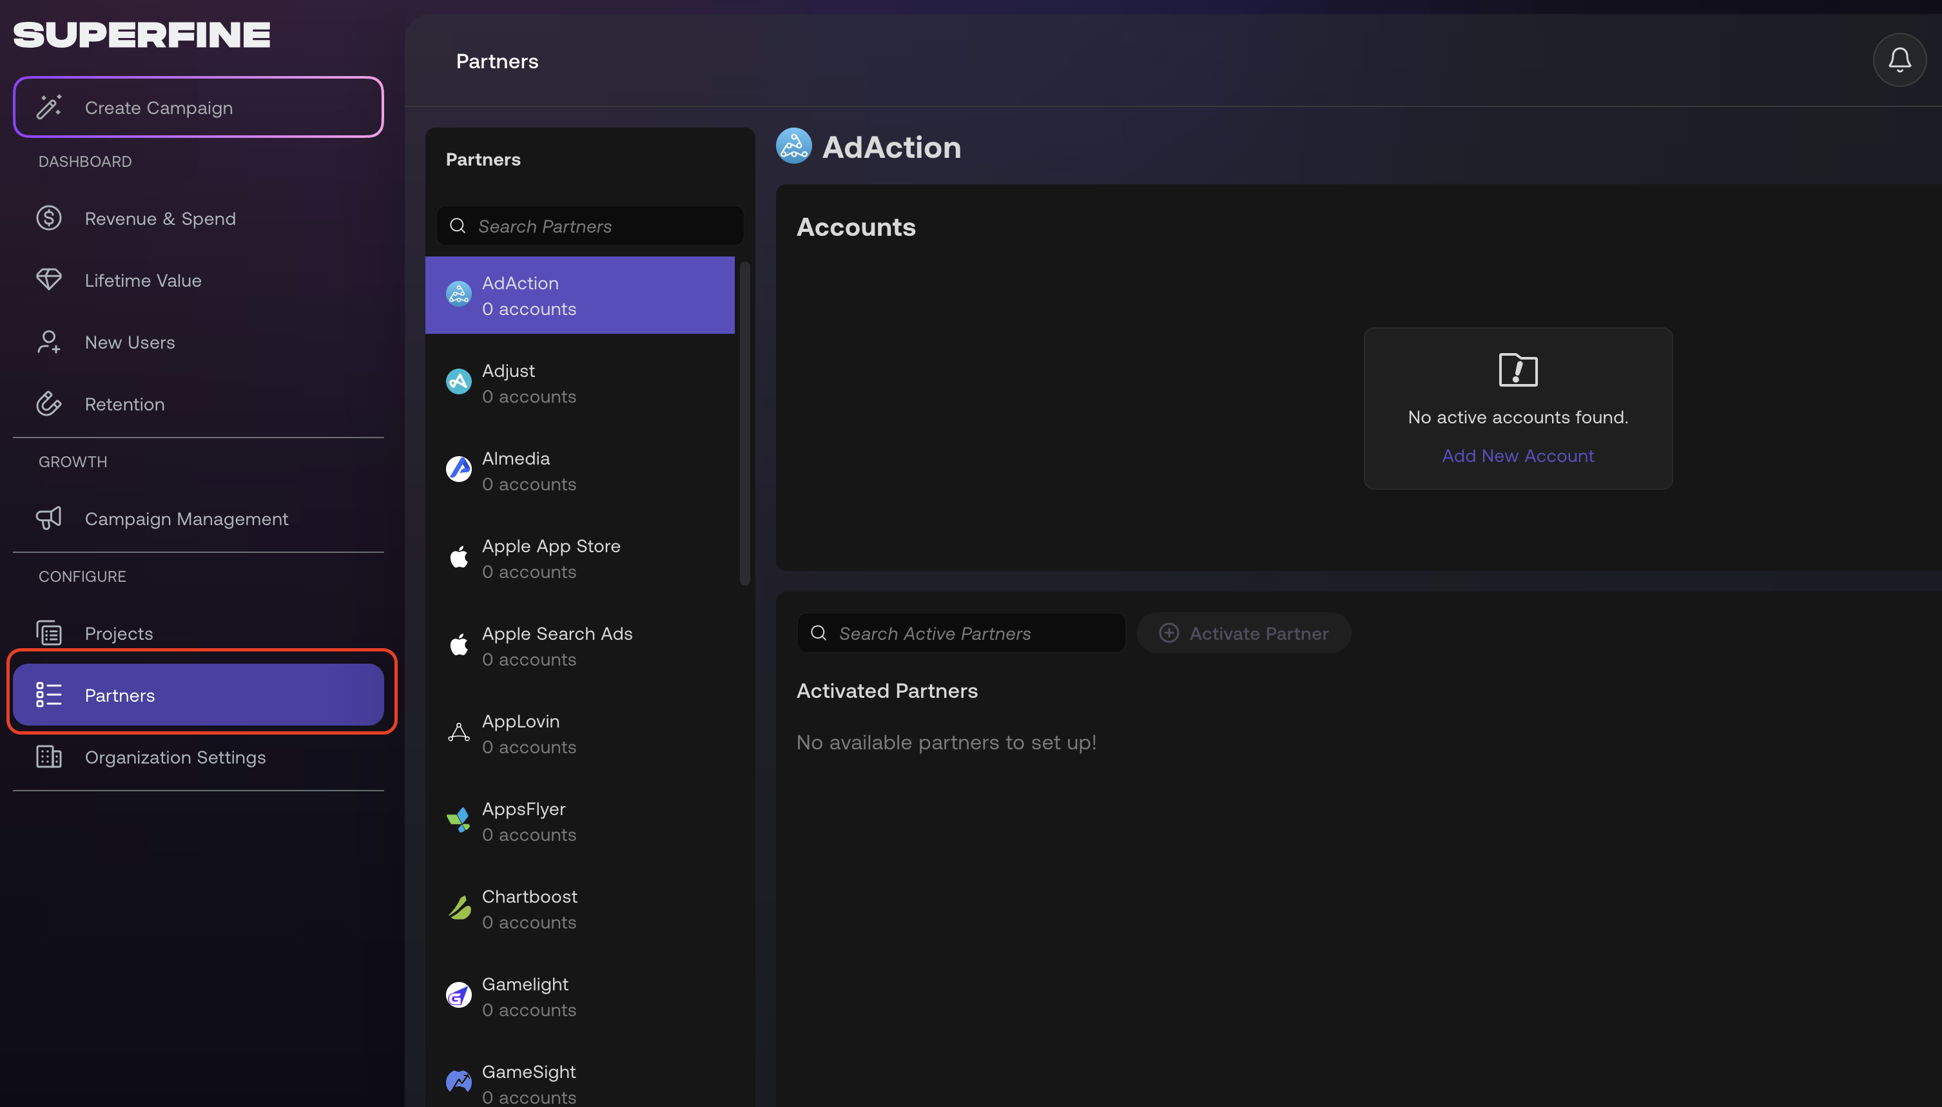Open the notifications bell
This screenshot has width=1942, height=1107.
pos(1899,60)
